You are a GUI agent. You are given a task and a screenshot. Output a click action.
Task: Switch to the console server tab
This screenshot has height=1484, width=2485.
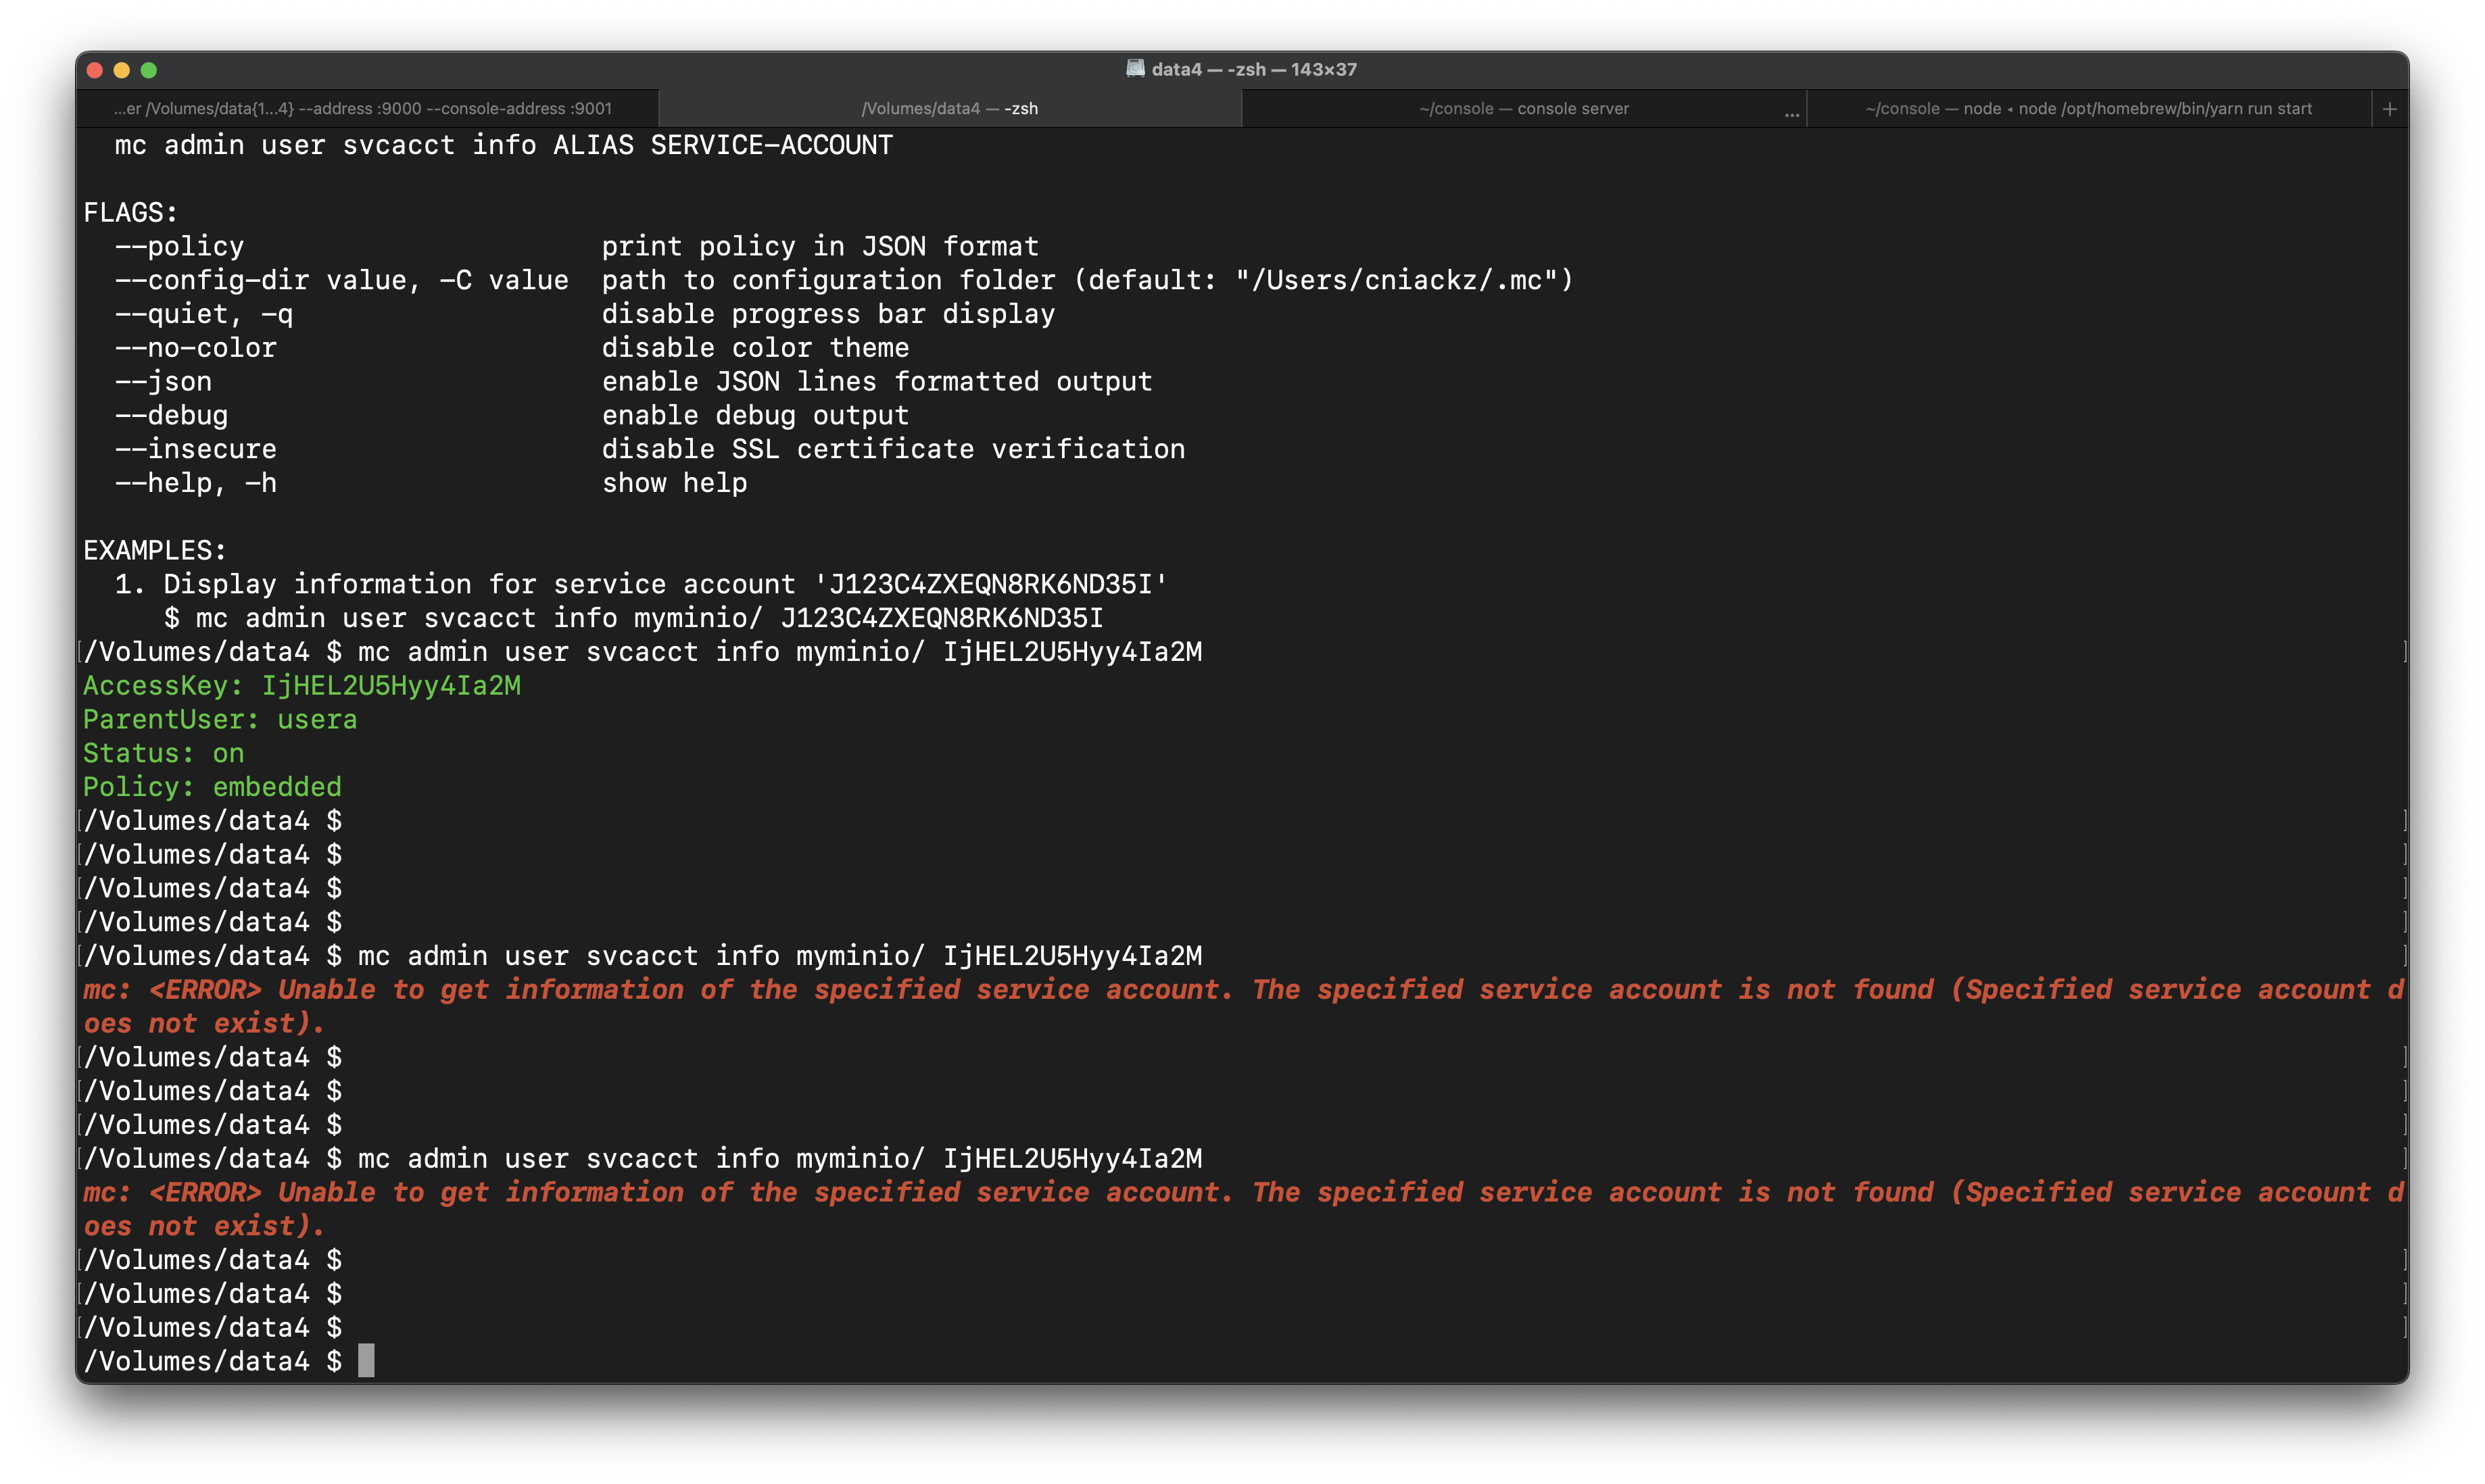tap(1522, 109)
